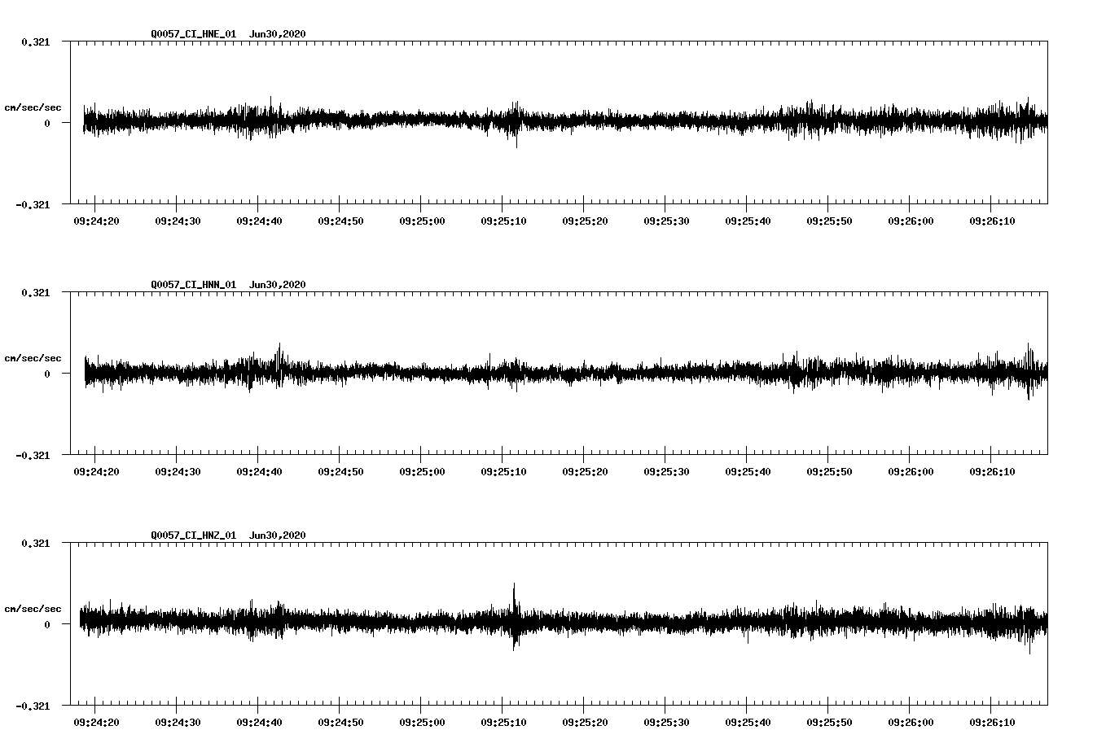Click the 09:24:20 time label under HNE plot
The height and width of the screenshot is (752, 1106).
tap(96, 221)
